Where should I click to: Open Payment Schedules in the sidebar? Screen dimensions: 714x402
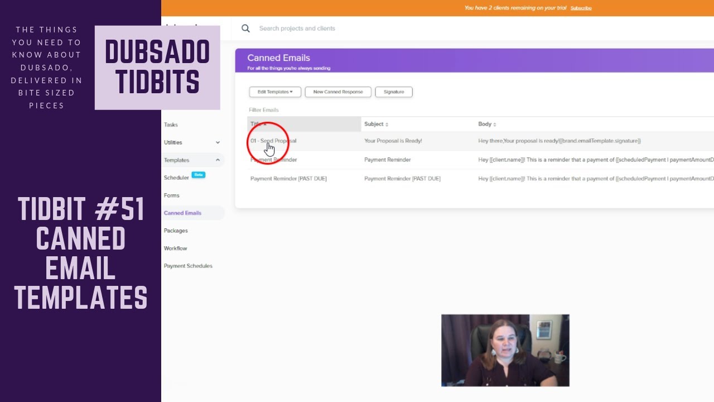pos(188,266)
